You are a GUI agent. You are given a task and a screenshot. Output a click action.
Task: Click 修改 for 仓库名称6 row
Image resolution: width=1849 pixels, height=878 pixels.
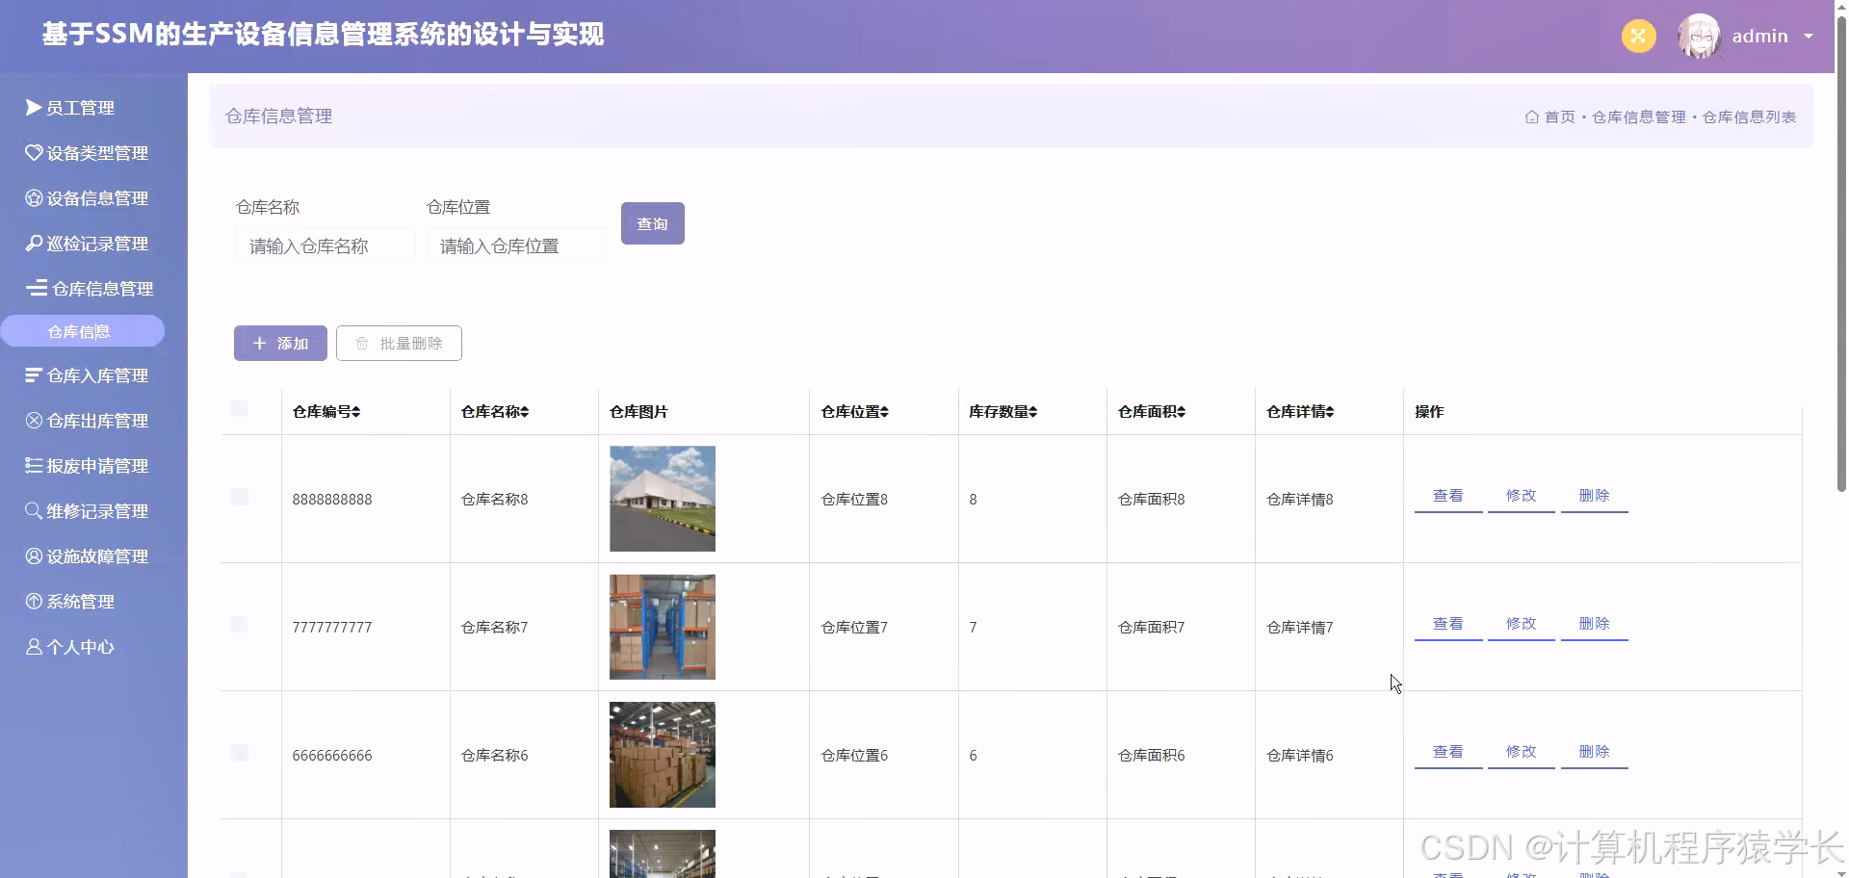click(1522, 752)
